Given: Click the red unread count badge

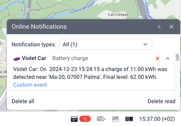Looking at the screenshot, I should [x=85, y=119].
